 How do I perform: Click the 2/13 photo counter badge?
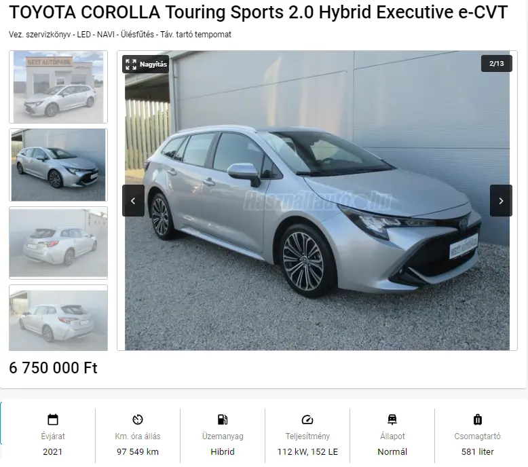click(496, 64)
